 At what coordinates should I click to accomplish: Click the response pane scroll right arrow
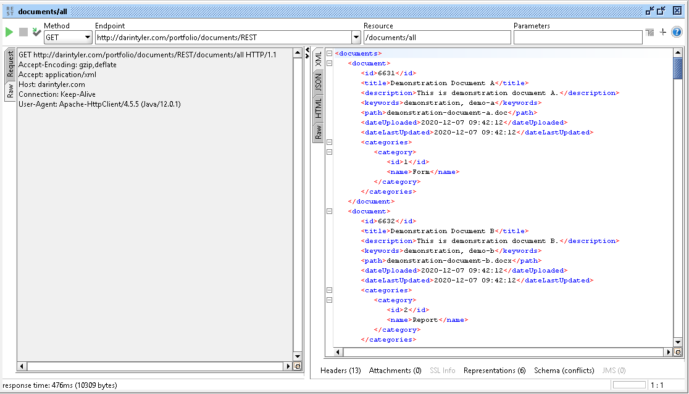(669, 352)
